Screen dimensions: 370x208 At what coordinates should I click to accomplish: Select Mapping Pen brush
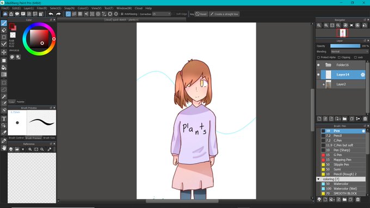343,160
